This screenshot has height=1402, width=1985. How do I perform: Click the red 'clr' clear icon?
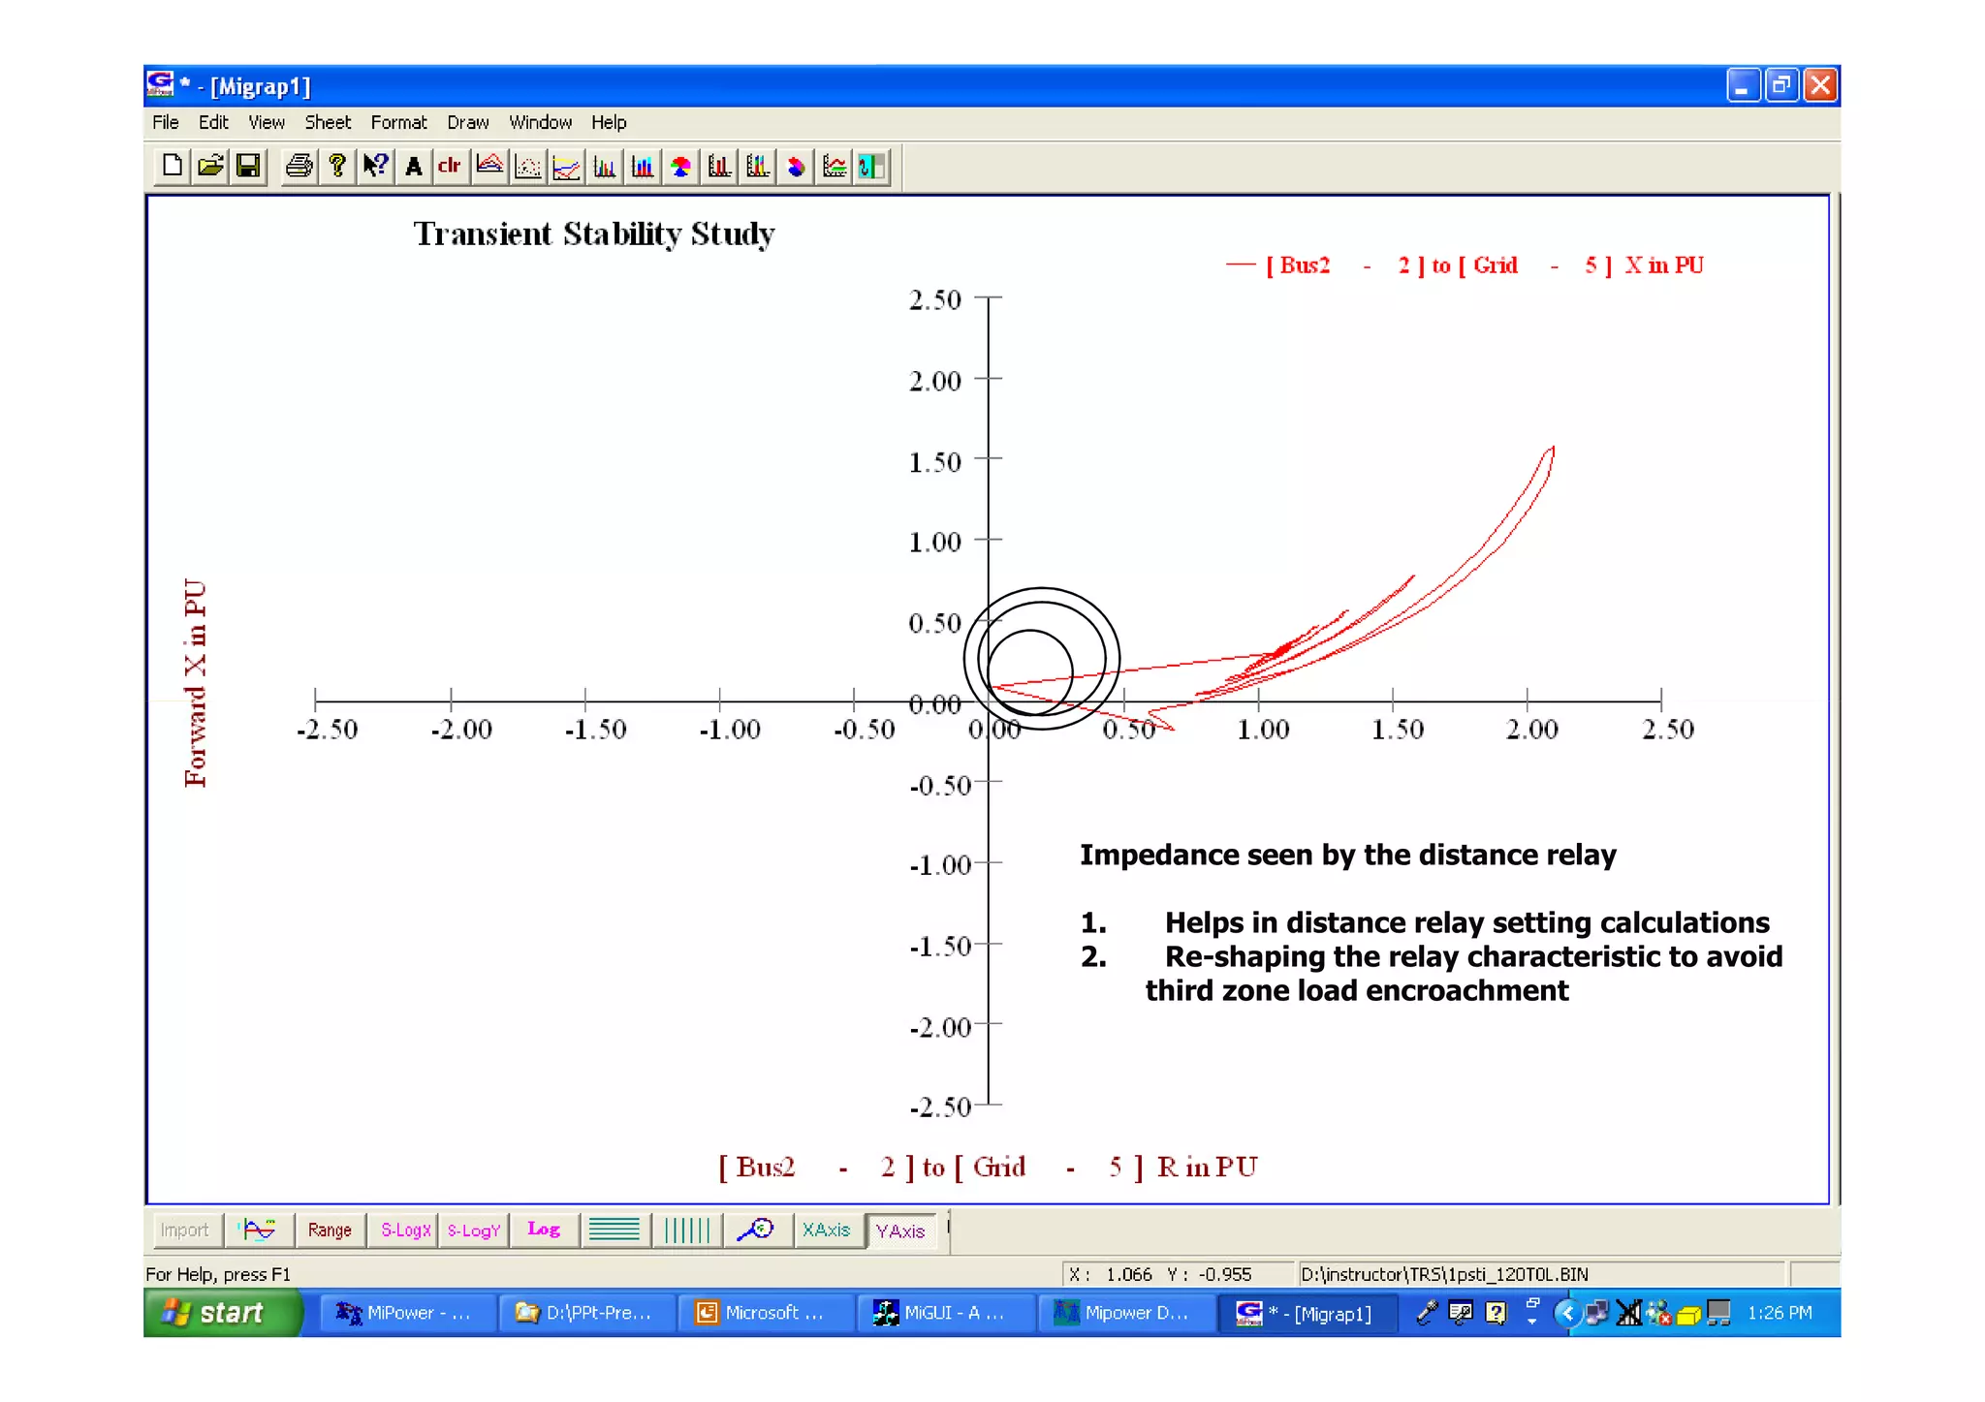[x=449, y=167]
